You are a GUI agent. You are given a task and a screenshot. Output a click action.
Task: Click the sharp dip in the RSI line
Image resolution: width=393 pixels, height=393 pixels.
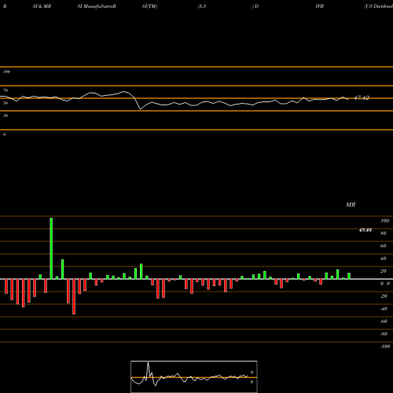(141, 109)
